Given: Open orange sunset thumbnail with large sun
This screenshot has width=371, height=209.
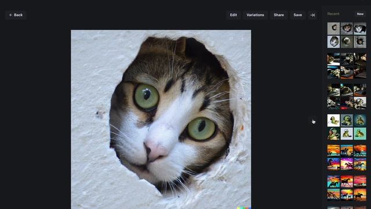Looking at the screenshot, I should 333,151.
